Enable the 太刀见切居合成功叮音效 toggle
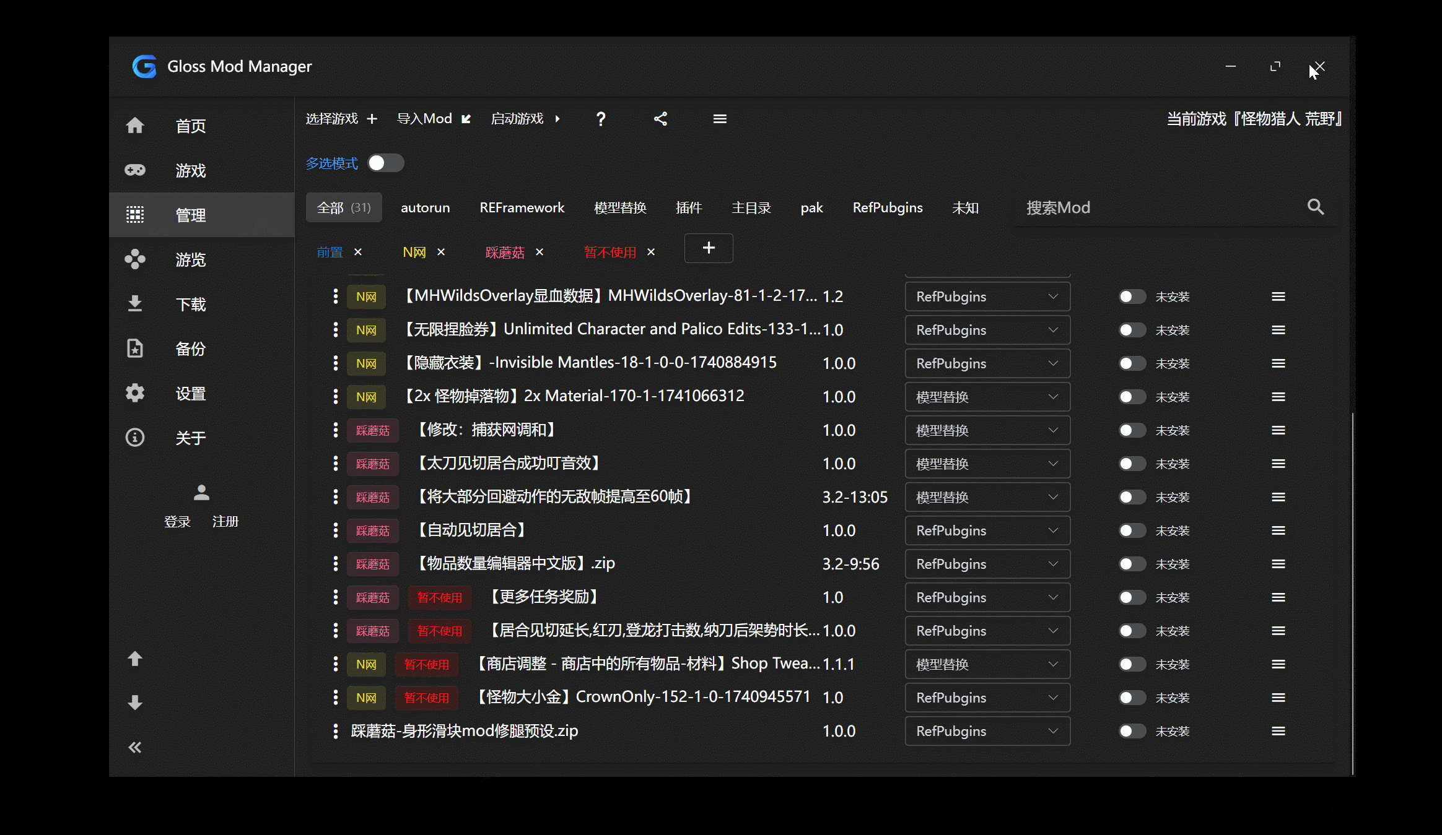This screenshot has width=1442, height=835. (1132, 464)
